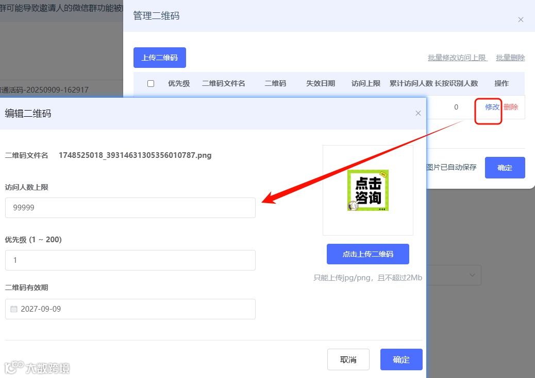Click 修改 in the table row

[x=492, y=107]
